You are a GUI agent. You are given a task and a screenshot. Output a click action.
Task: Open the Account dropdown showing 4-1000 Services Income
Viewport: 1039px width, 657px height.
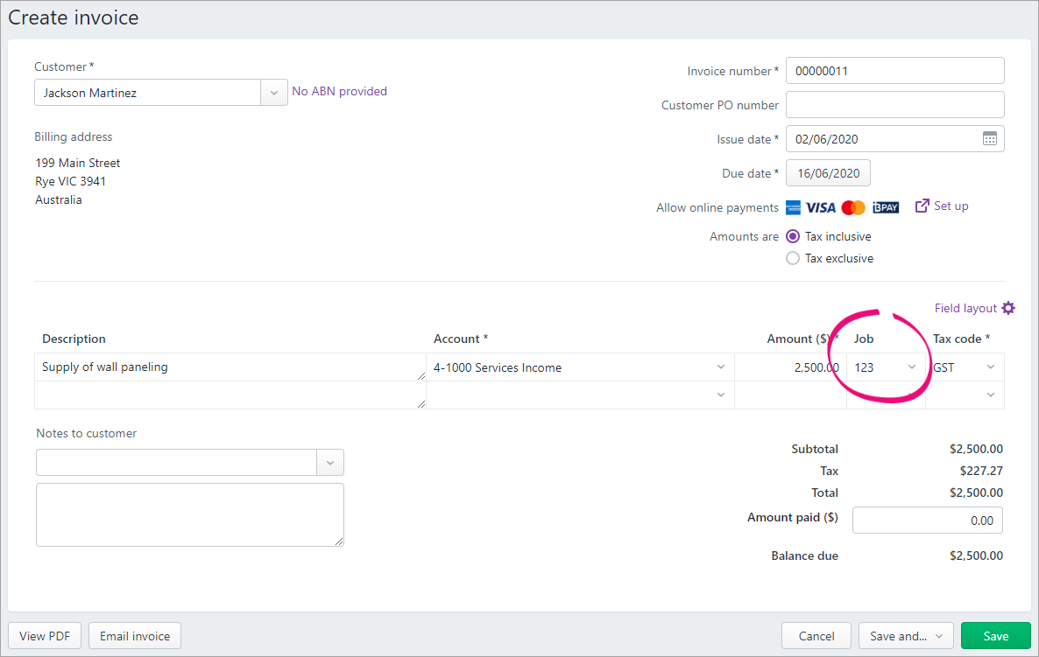point(720,367)
